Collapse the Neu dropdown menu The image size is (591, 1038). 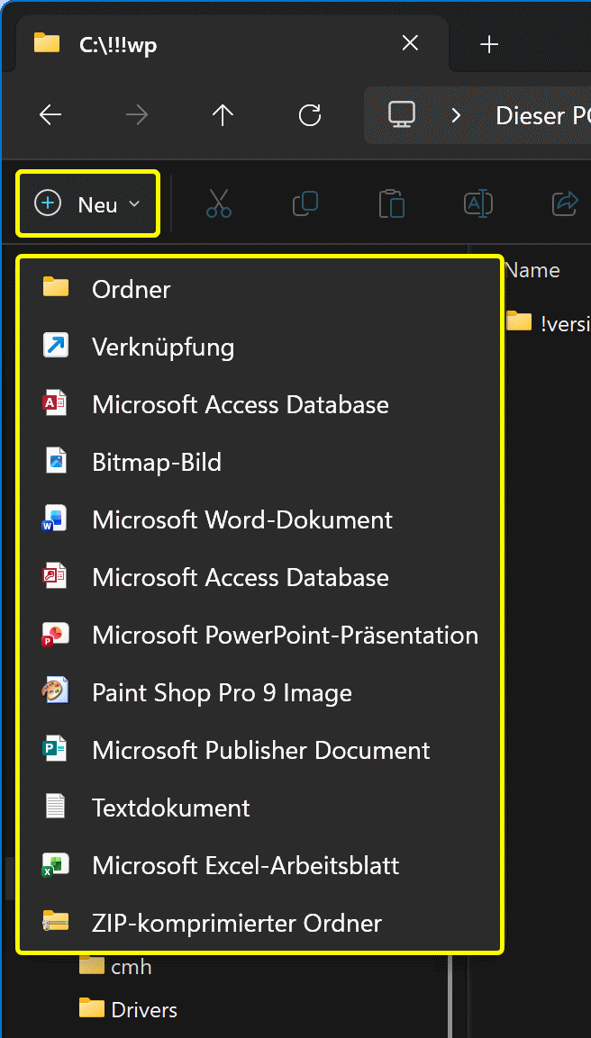coord(88,204)
